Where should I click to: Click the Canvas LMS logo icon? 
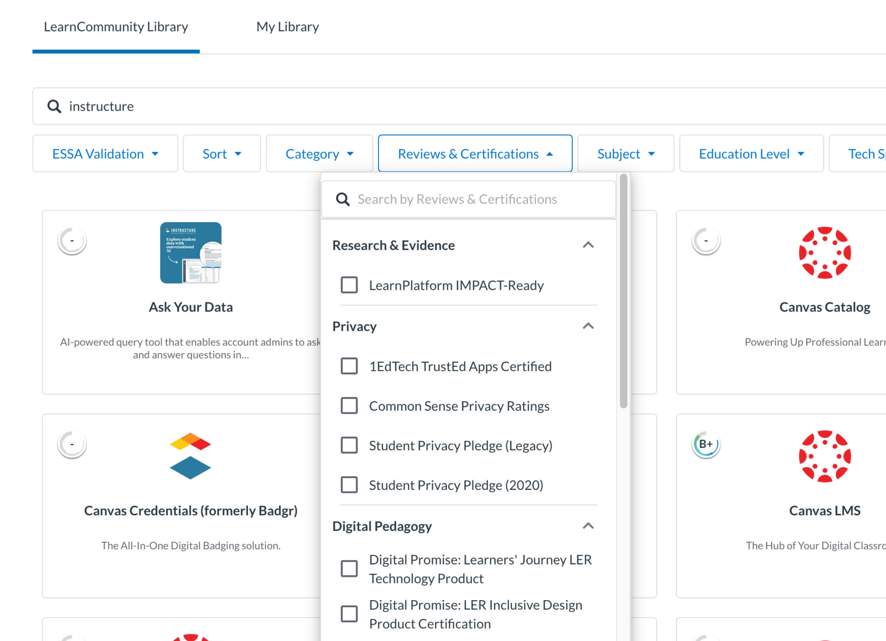pos(825,456)
